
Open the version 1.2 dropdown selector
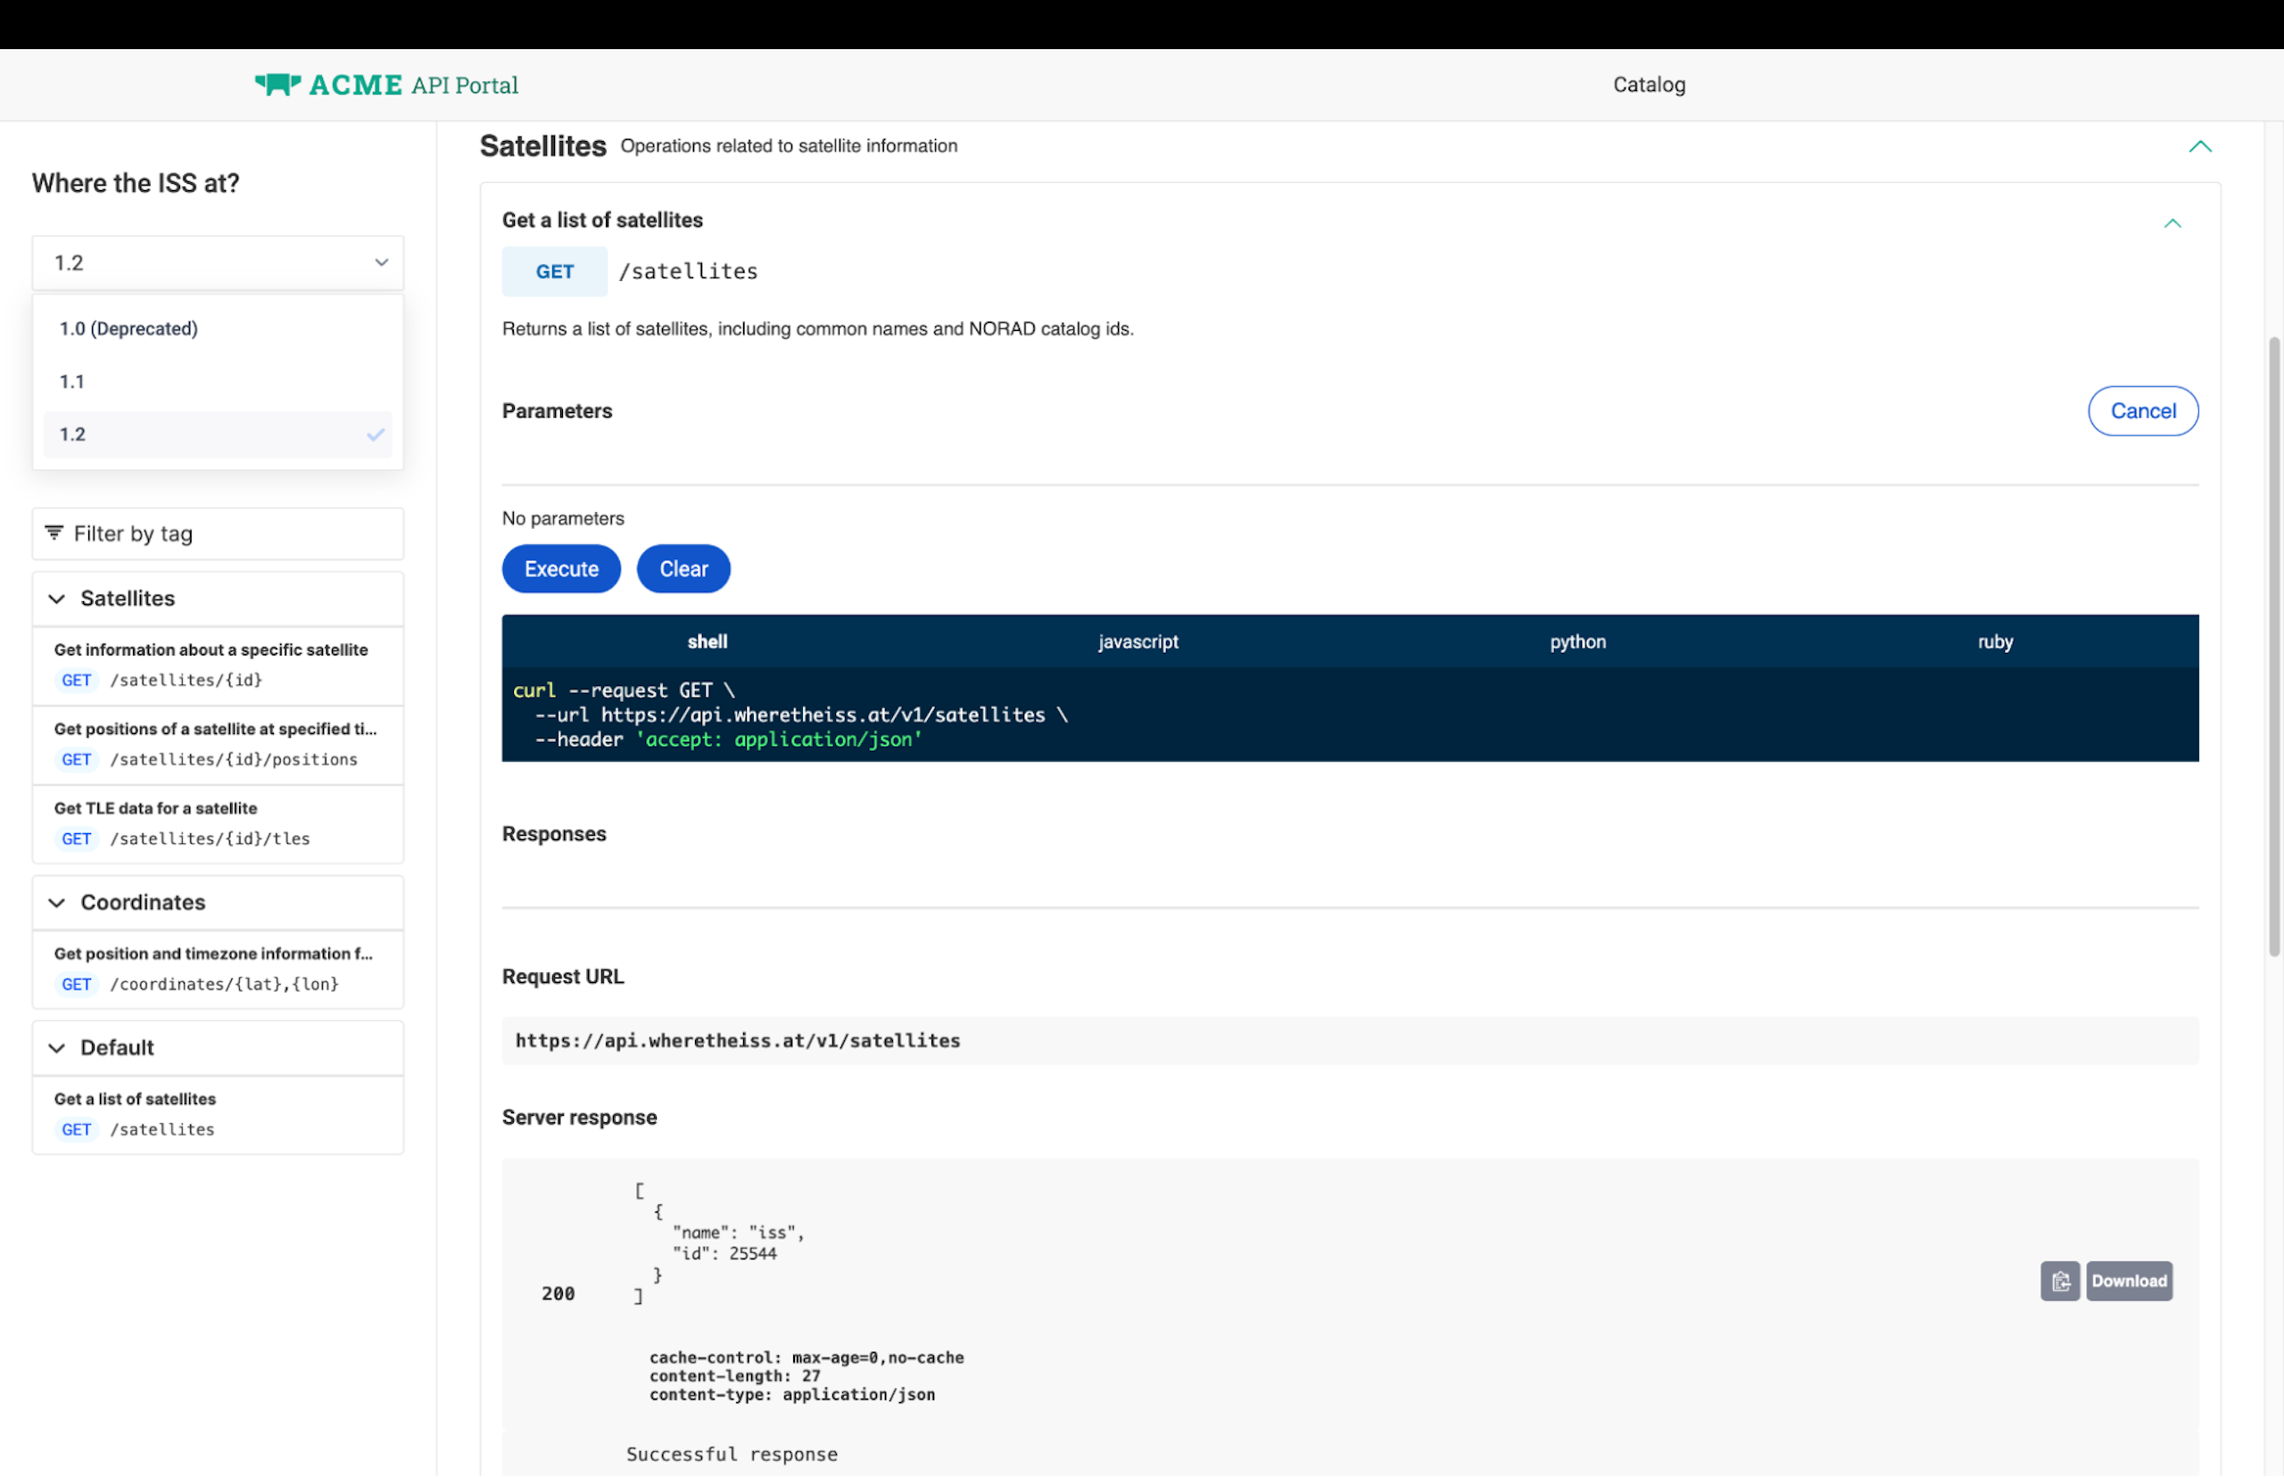tap(218, 263)
